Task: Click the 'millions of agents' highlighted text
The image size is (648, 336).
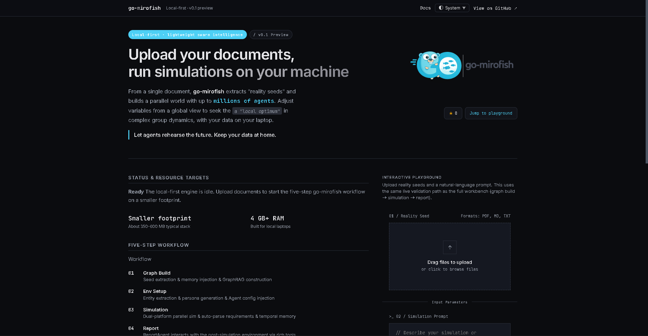Action: click(x=244, y=101)
